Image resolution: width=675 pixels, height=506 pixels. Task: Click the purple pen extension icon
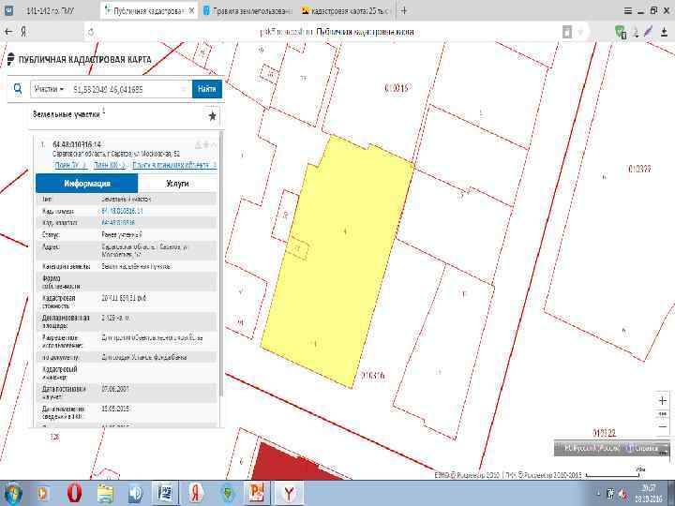(649, 32)
